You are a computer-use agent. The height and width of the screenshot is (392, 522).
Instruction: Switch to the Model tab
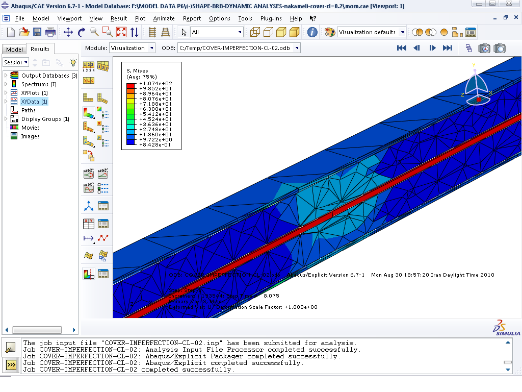pyautogui.click(x=14, y=49)
